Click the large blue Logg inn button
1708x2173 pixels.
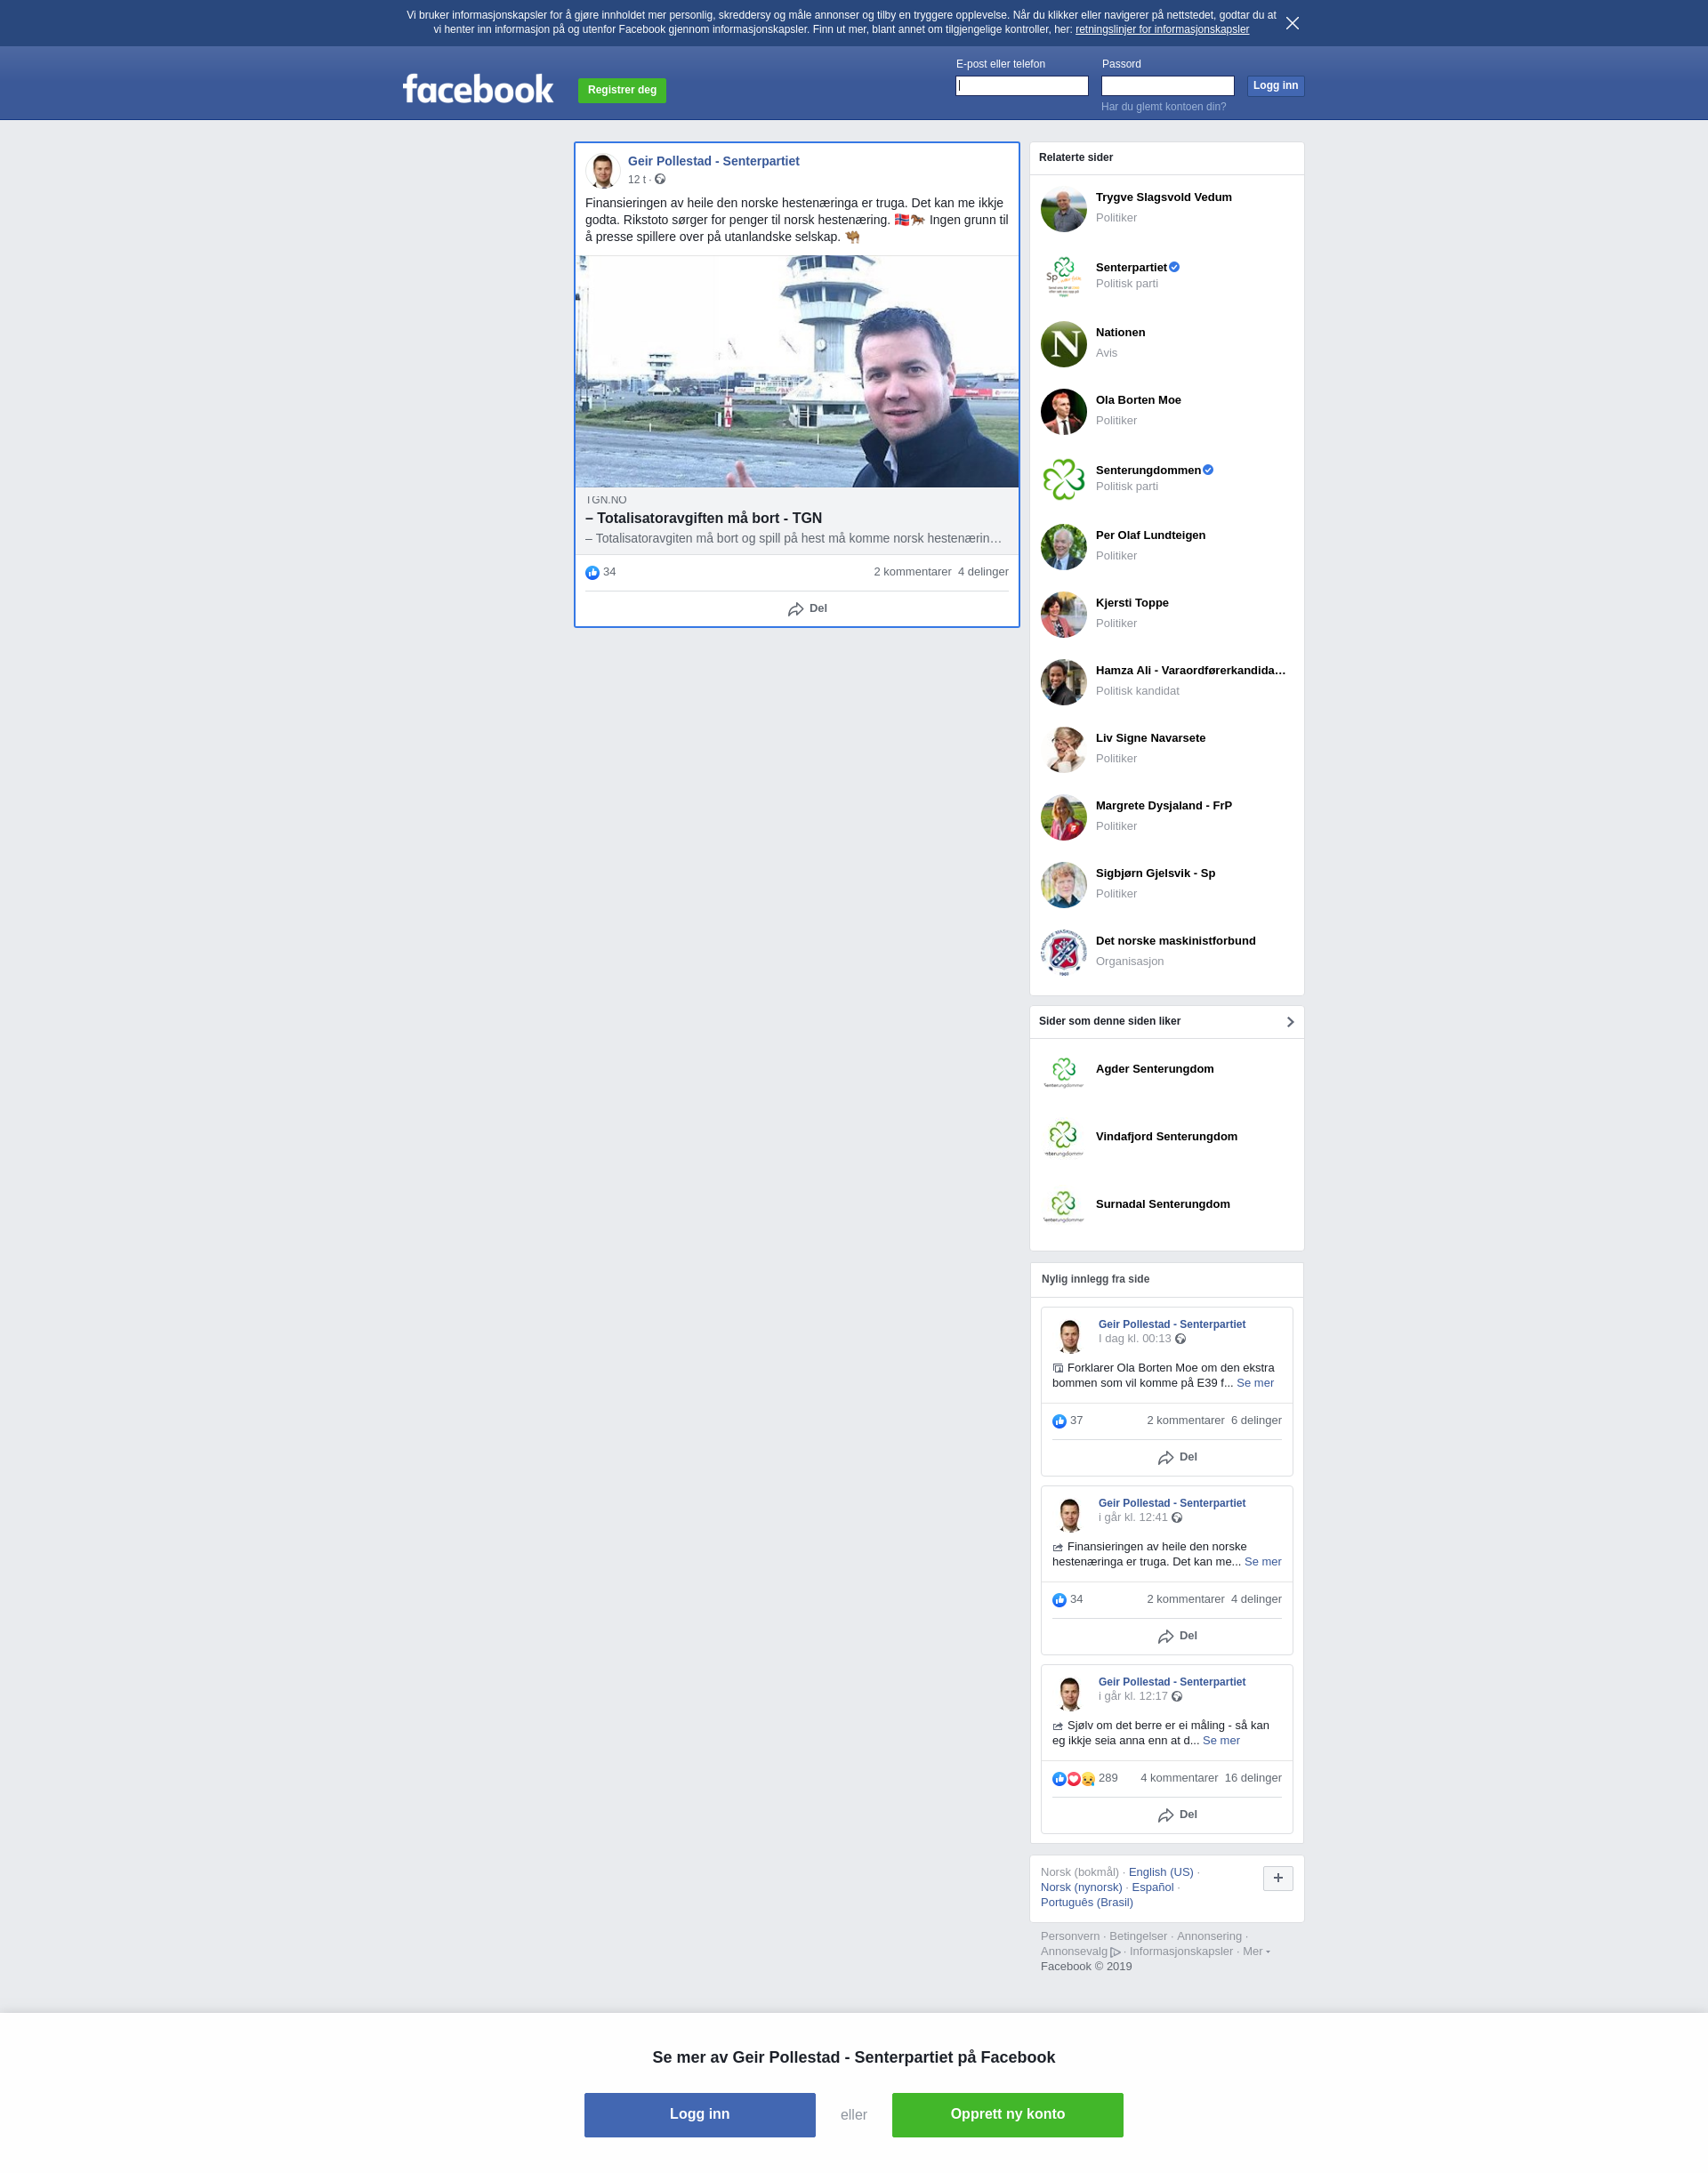pyautogui.click(x=699, y=2114)
